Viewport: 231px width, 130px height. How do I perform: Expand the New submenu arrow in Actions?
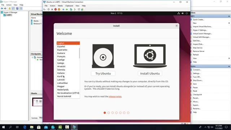click(x=229, y=23)
